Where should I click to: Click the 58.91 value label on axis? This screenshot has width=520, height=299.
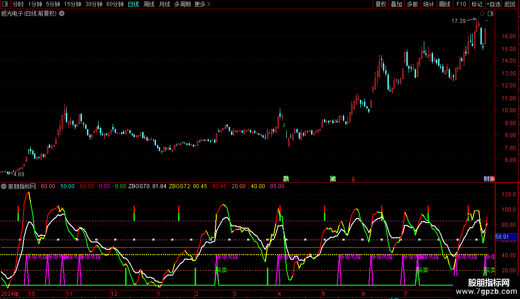click(x=502, y=237)
